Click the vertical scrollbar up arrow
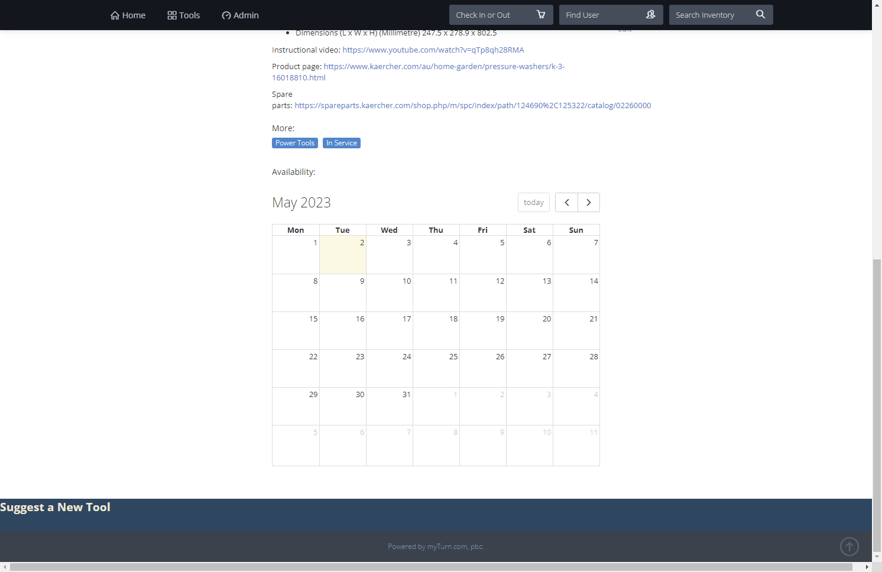Screen dimensions: 882x572 coord(877,4)
